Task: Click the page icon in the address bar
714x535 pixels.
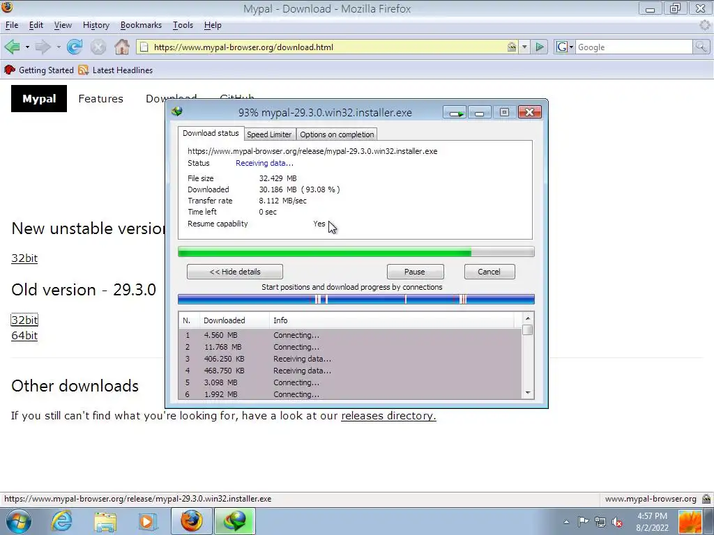Action: point(144,47)
